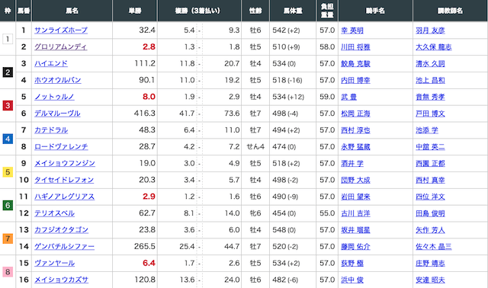488x288 pixels.
Task: Click the pink frame 8 badge
Action: point(8,272)
